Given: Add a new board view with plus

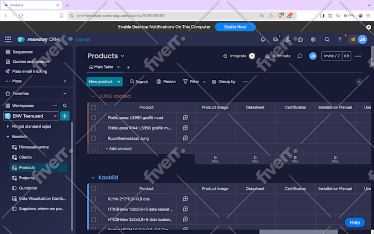Looking at the screenshot, I should [128, 67].
